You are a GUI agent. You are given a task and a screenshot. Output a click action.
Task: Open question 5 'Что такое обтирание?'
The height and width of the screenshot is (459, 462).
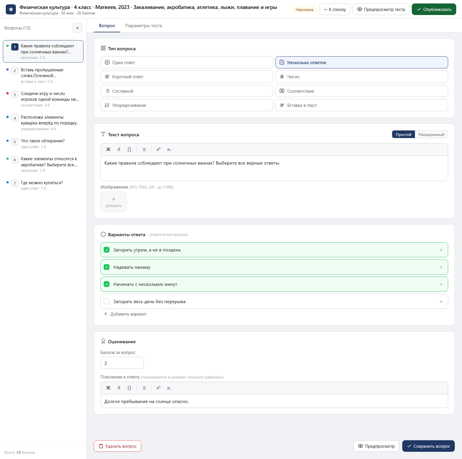(43, 144)
